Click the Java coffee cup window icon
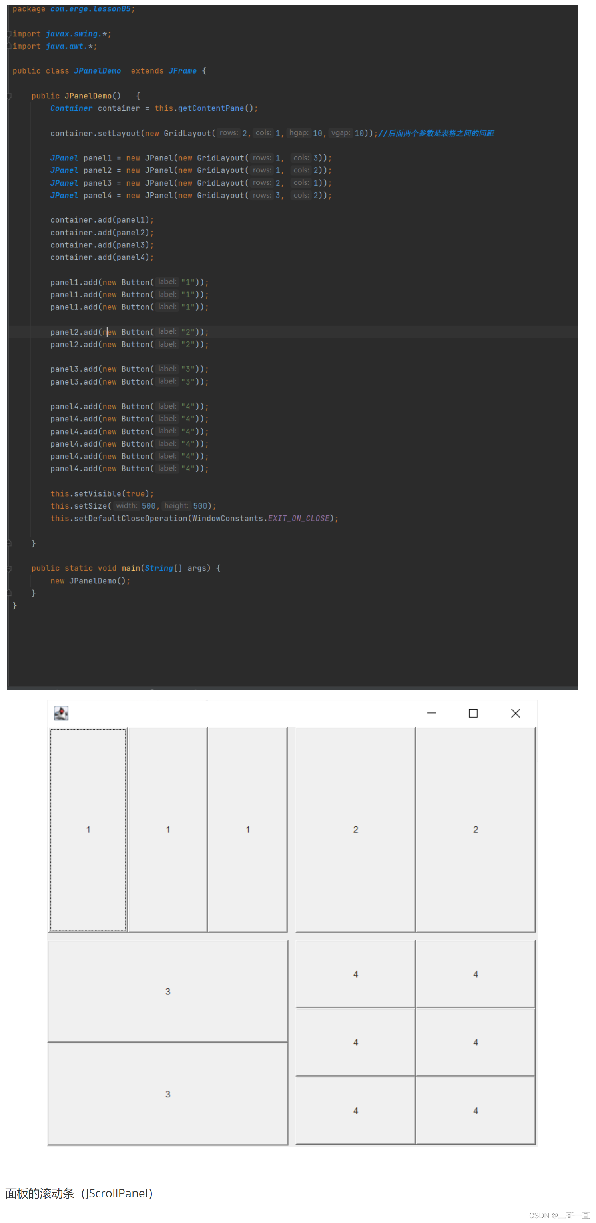596x1223 pixels. pos(61,713)
